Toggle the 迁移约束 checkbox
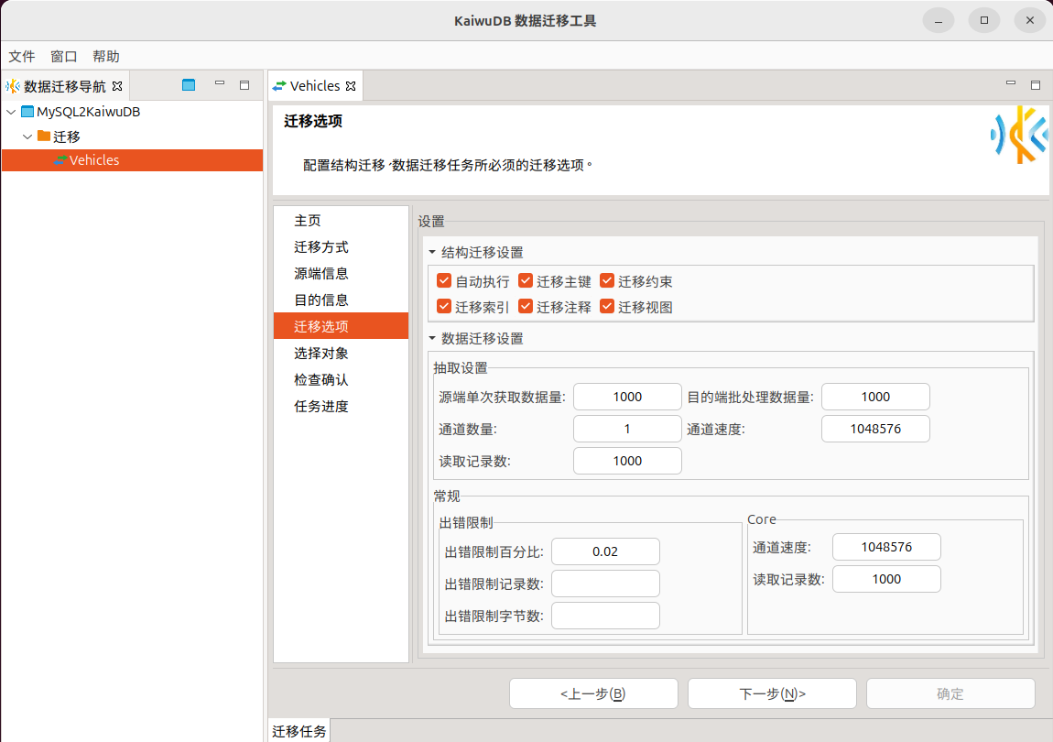The width and height of the screenshot is (1053, 742). tap(607, 281)
